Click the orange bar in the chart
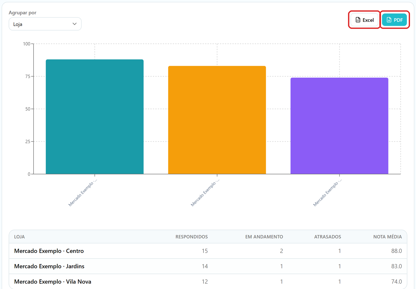 (217, 120)
